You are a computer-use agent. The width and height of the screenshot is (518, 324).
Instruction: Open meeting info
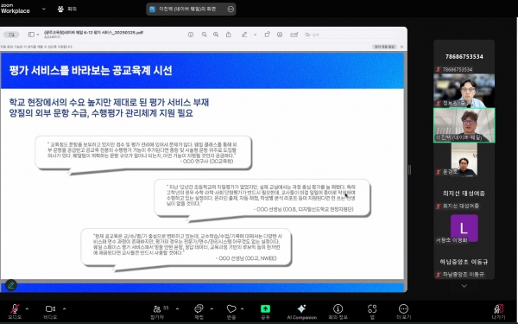click(338, 311)
